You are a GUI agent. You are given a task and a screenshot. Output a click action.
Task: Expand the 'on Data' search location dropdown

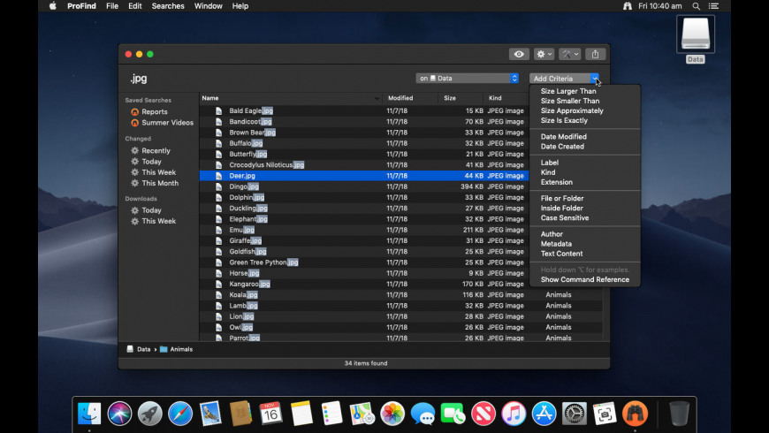pyautogui.click(x=468, y=79)
